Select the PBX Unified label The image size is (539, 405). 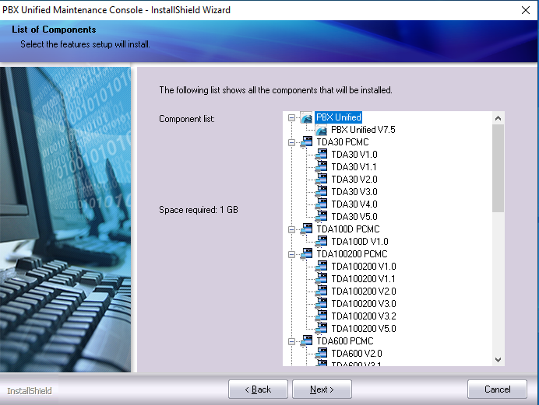[339, 117]
